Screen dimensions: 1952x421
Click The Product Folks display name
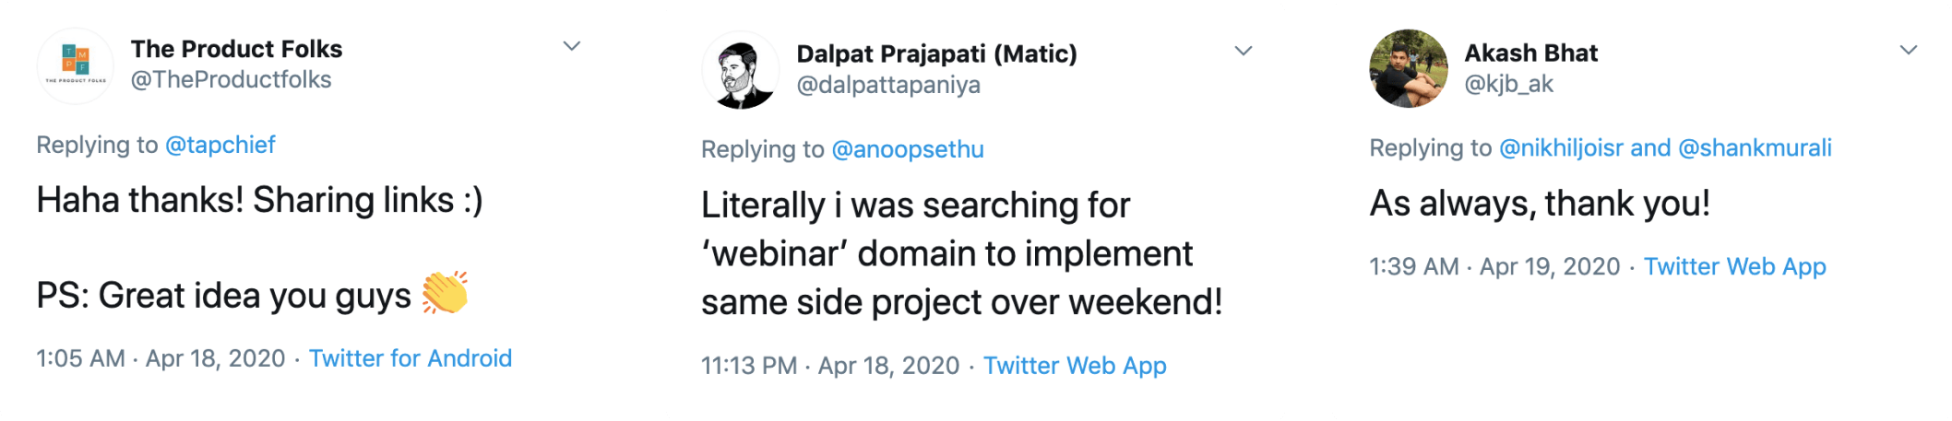coord(236,49)
